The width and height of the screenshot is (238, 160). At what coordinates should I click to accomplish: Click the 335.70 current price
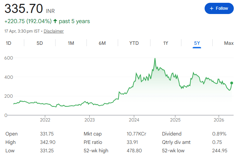tap(24, 8)
